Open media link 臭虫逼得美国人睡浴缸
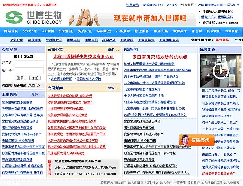 coord(217,116)
